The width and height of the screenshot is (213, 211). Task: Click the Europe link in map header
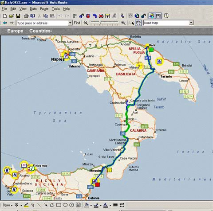click(15, 31)
